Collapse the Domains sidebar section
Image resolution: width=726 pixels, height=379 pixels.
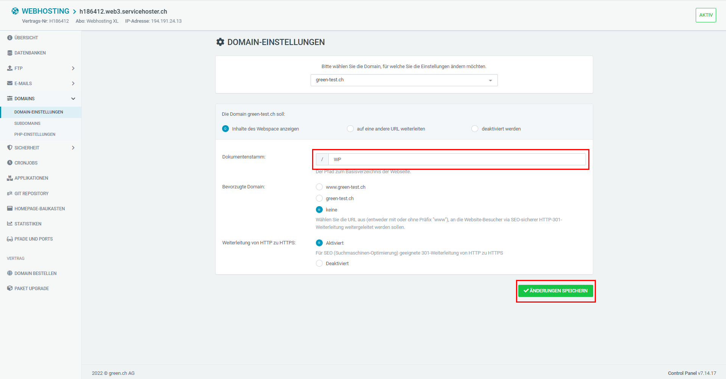point(73,98)
